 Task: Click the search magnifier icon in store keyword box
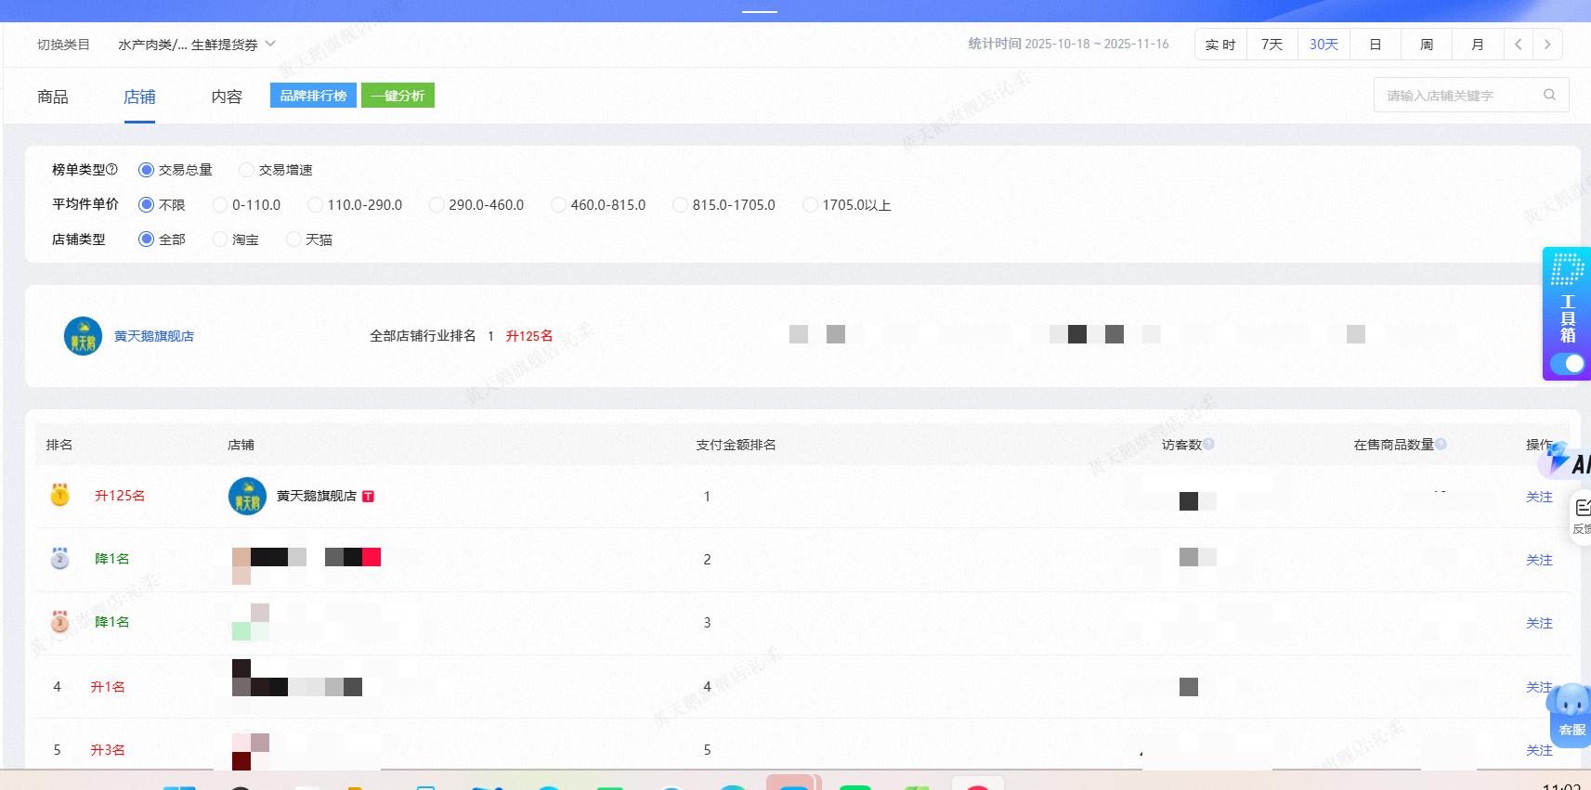click(1549, 95)
